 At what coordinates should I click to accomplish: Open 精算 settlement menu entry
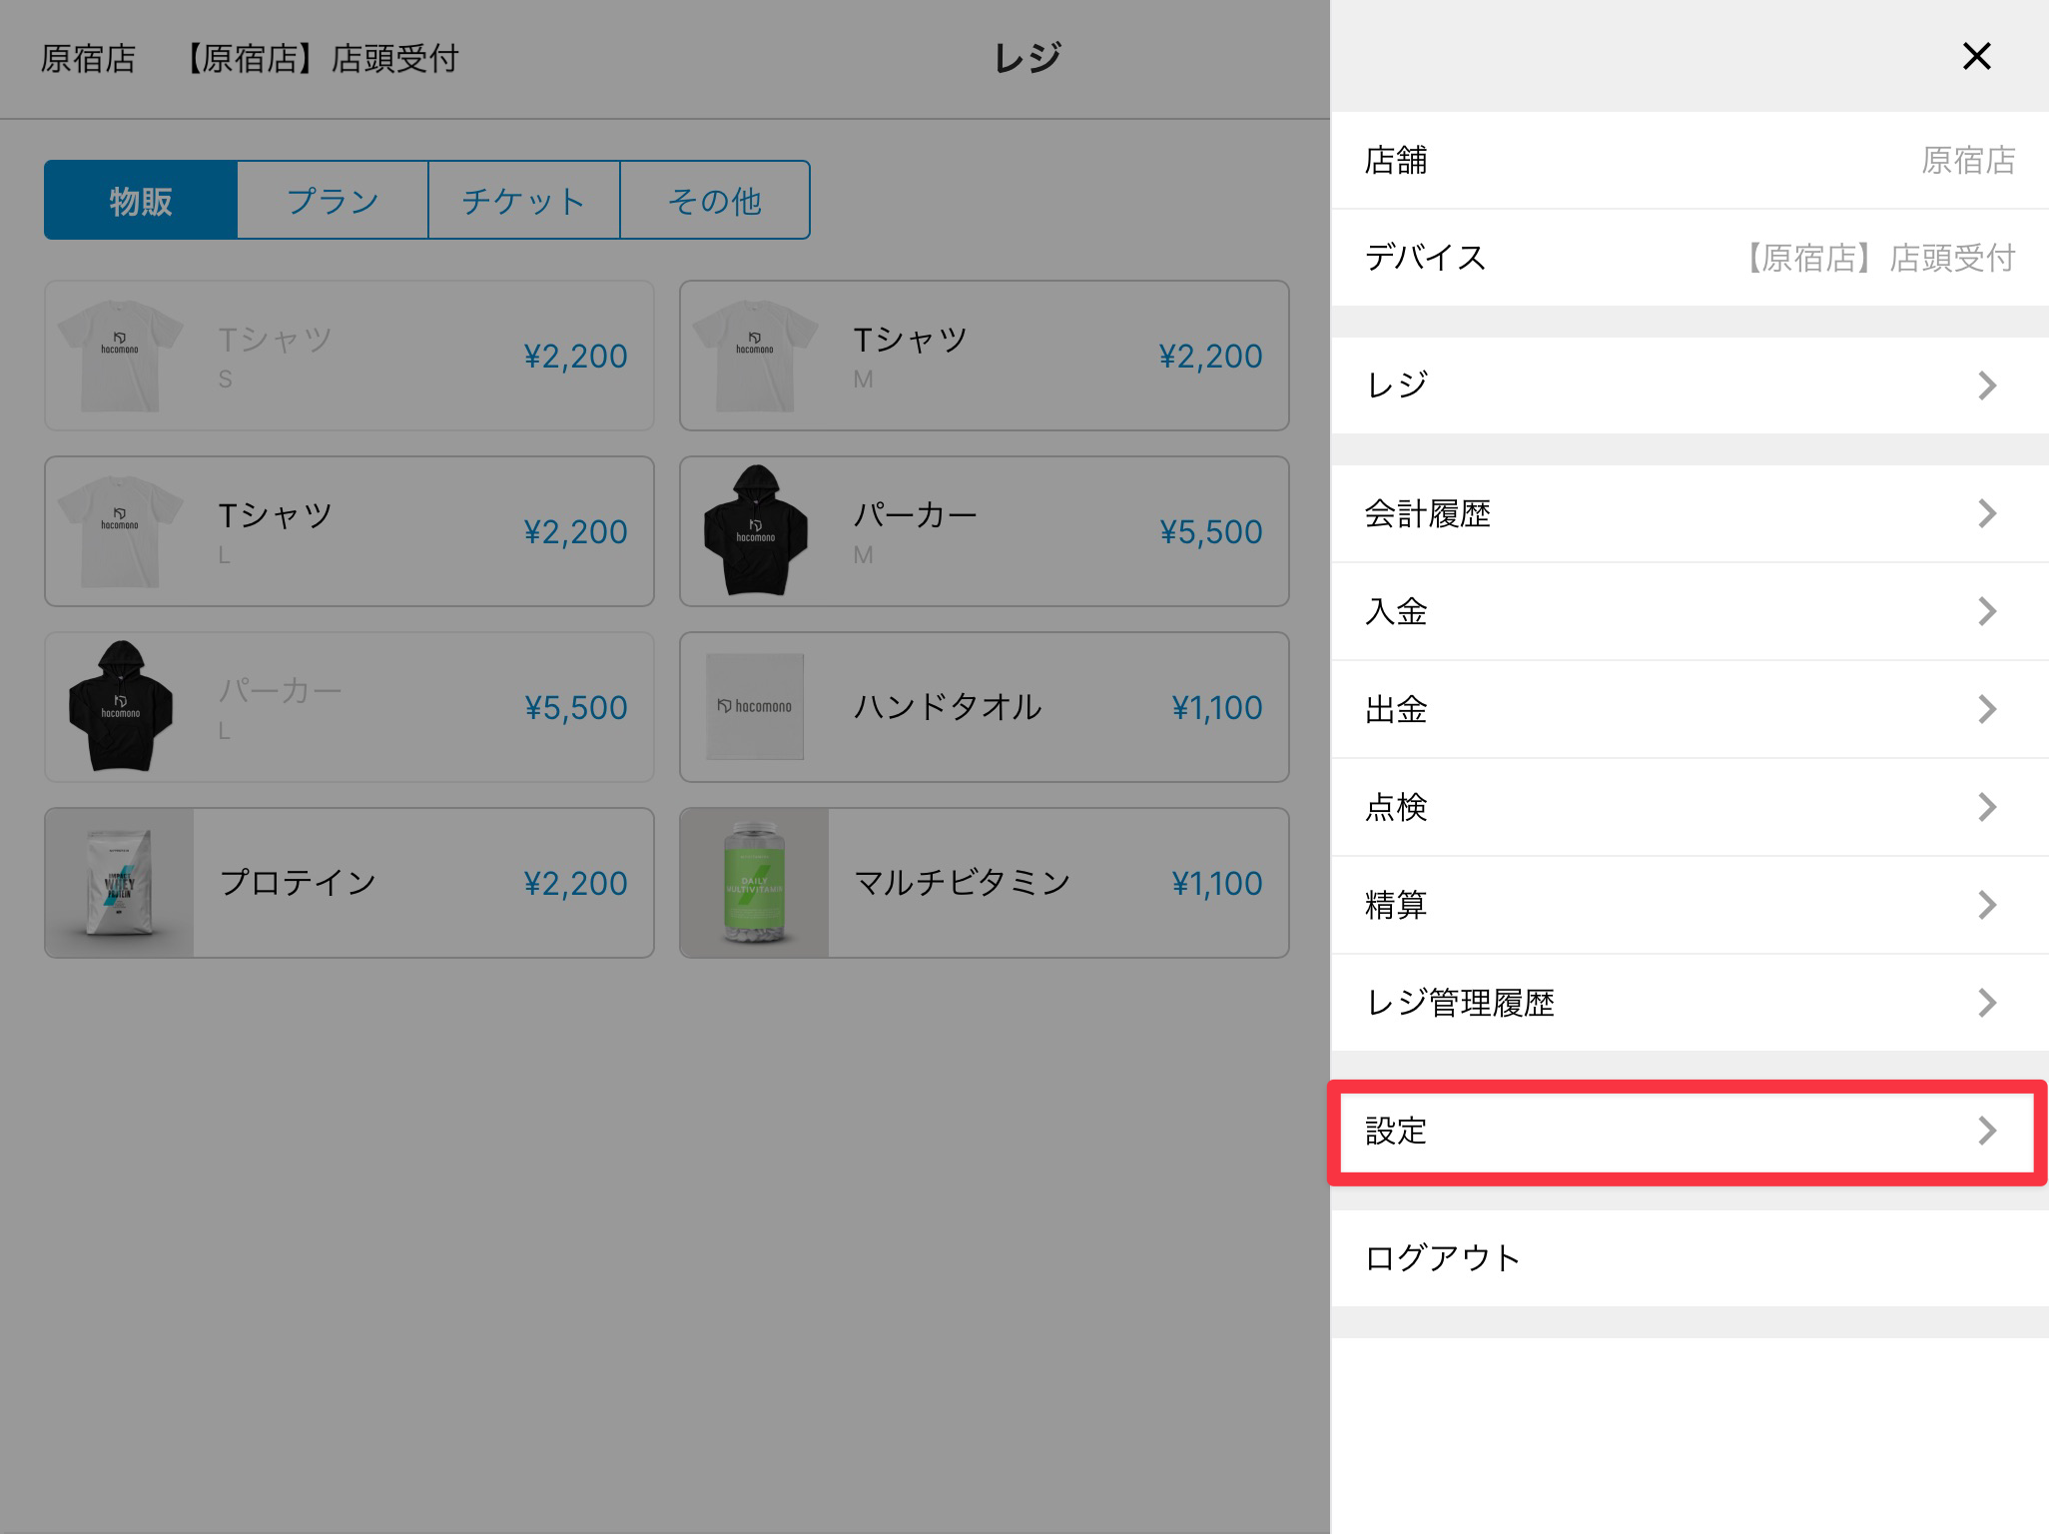[x=1688, y=905]
